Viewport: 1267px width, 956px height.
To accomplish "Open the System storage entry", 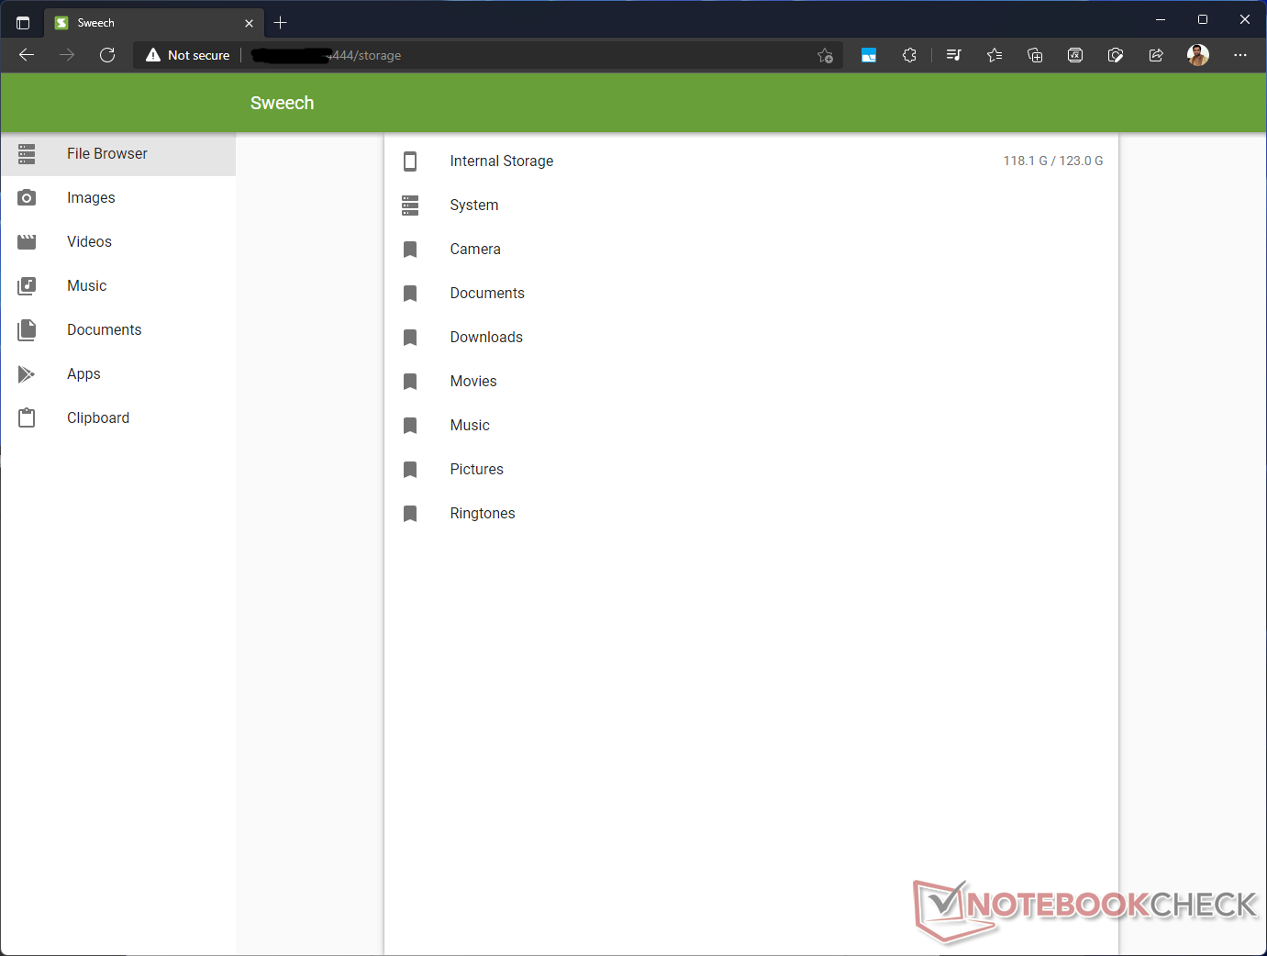I will point(751,206).
